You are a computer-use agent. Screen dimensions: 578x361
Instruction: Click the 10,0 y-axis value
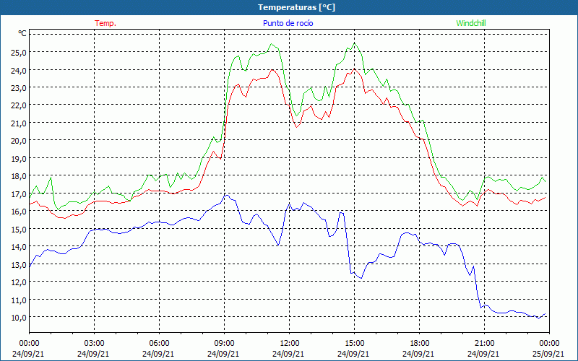[18, 318]
